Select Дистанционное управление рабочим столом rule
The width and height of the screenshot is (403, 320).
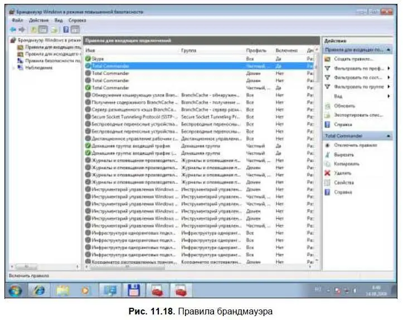click(199, 139)
